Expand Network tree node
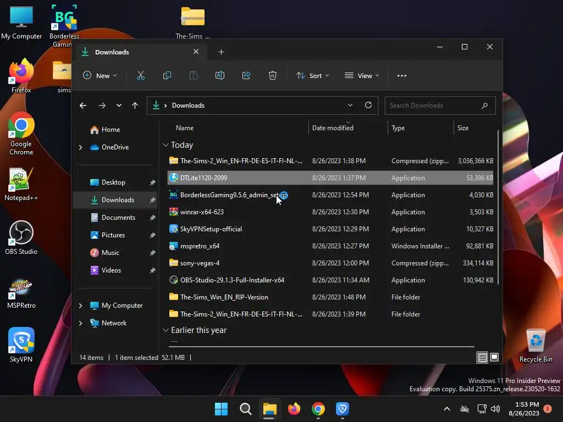Image resolution: width=563 pixels, height=422 pixels. coord(80,323)
